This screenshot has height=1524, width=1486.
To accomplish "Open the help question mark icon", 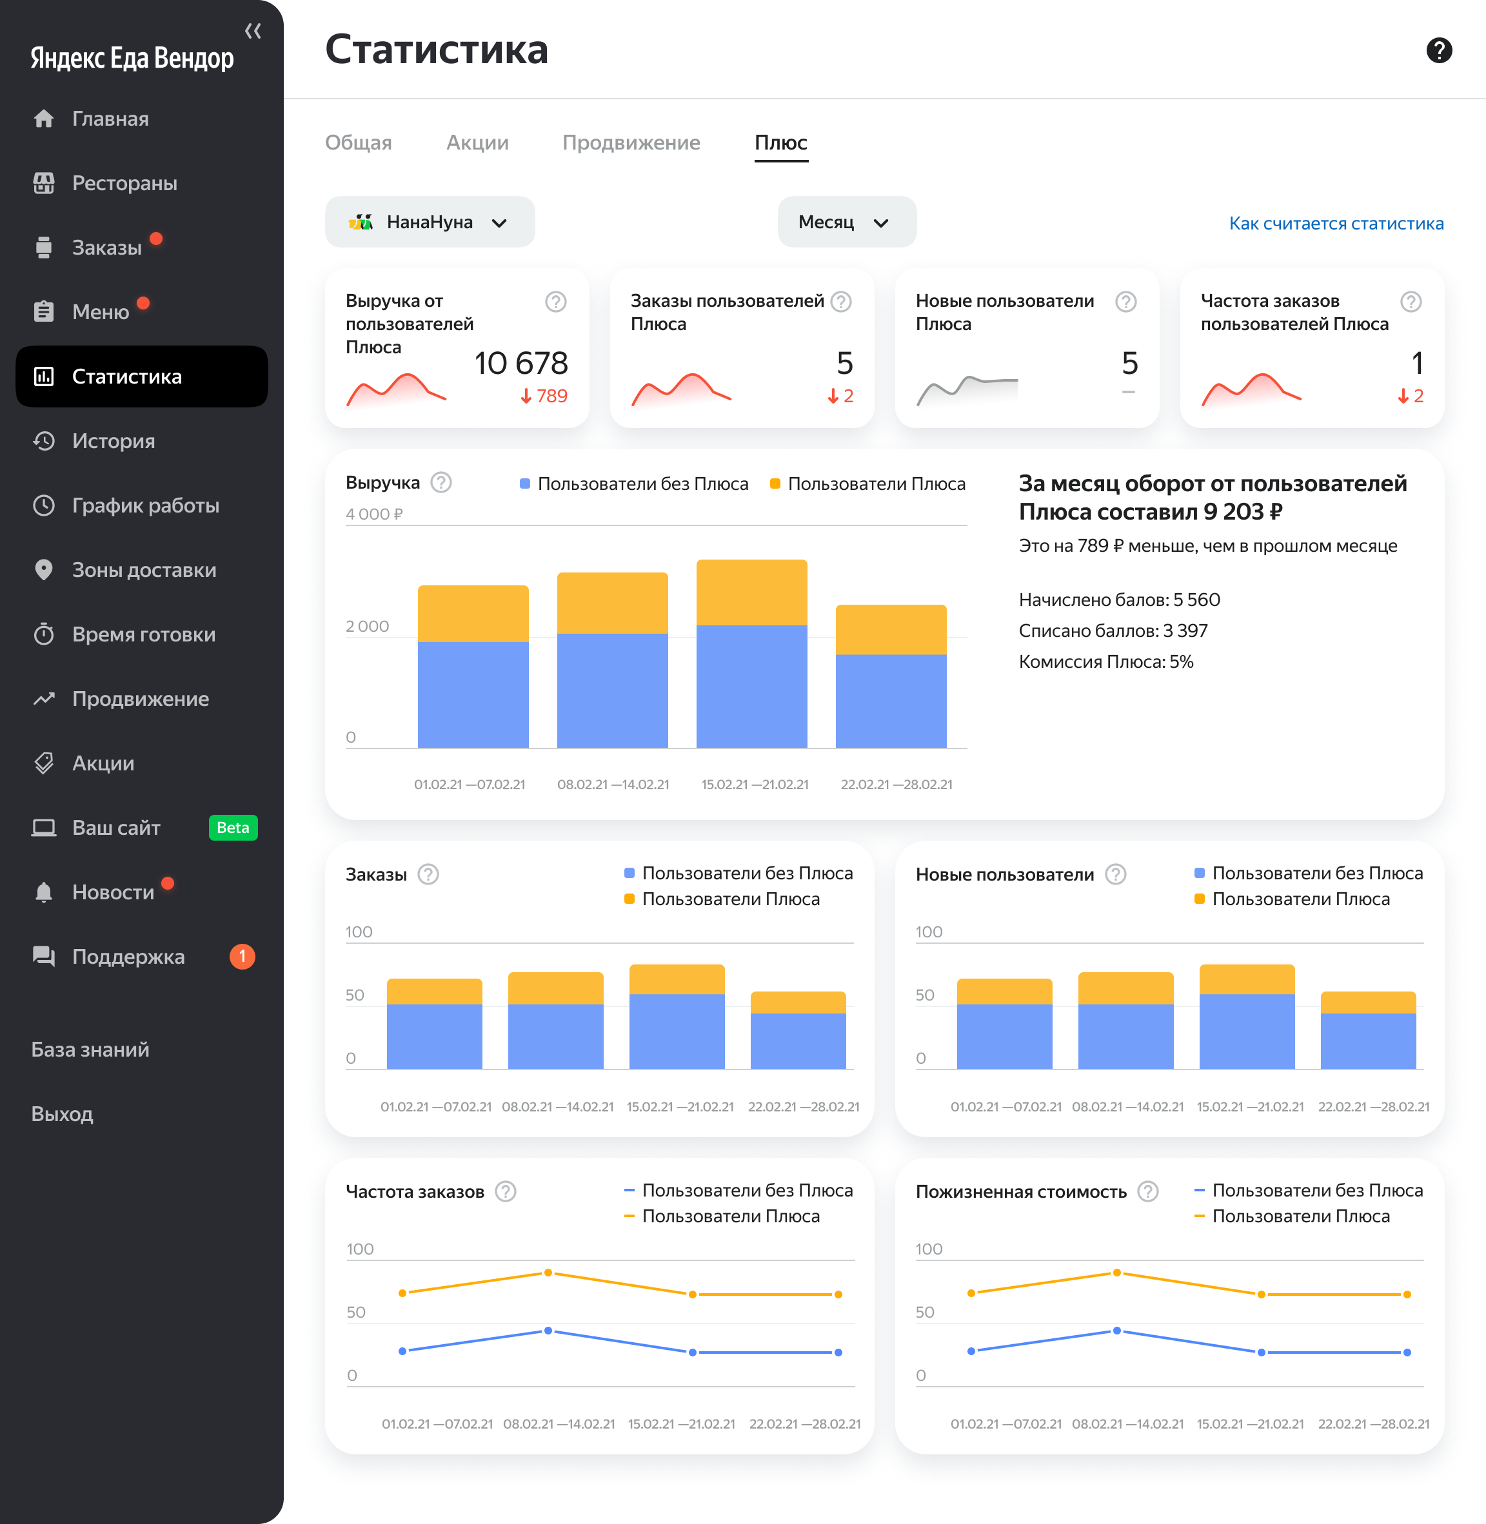I will point(1438,50).
